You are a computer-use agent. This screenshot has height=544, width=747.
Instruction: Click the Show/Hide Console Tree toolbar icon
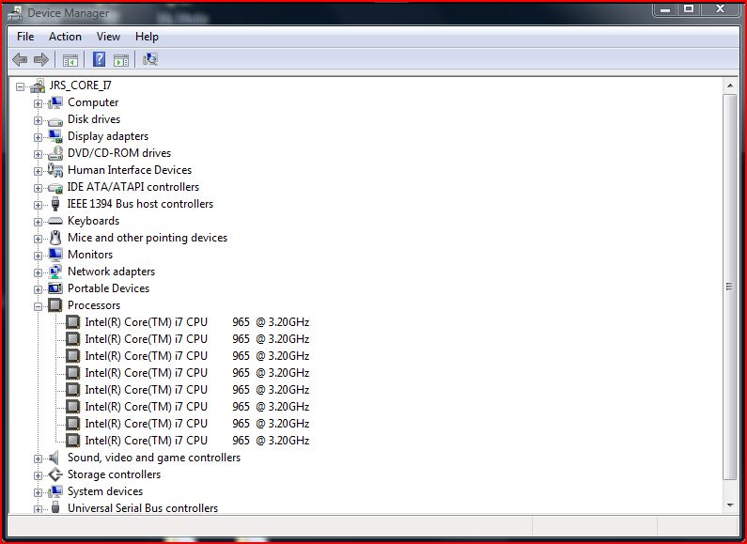[x=70, y=60]
